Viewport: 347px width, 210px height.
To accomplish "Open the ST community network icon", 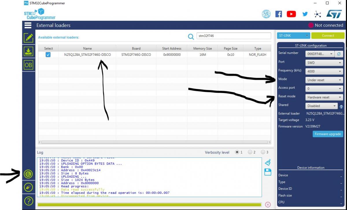I will [318, 14].
